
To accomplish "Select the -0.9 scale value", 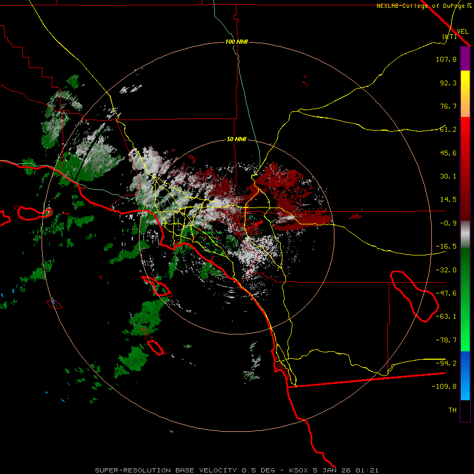I will point(448,223).
